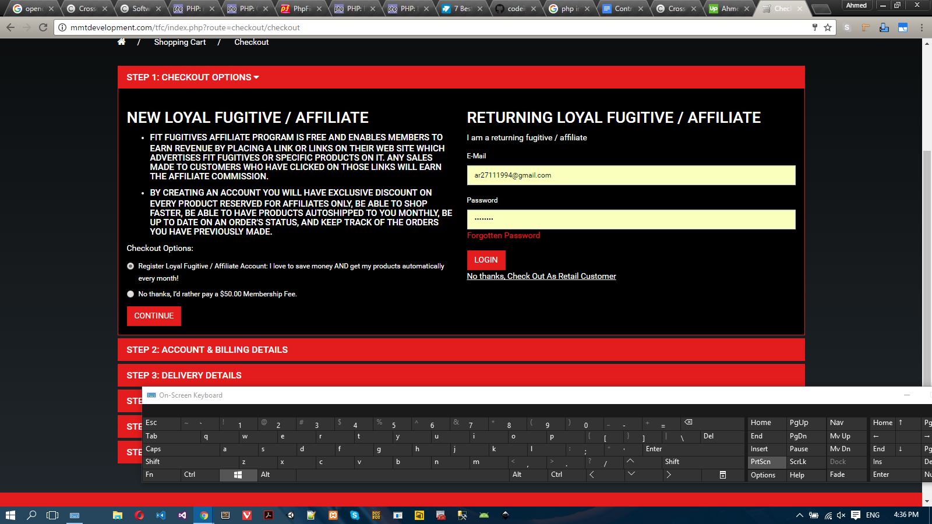Open the Forgotten Password link
Screen dimensions: 932x524
click(503, 235)
